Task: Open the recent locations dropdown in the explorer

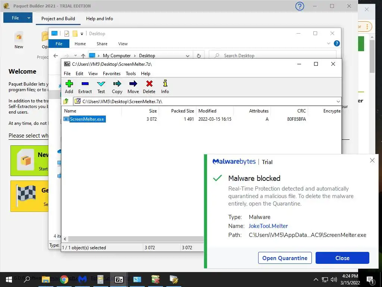Action: pyautogui.click(x=75, y=56)
